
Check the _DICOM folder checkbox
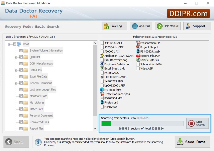[x=21, y=57]
